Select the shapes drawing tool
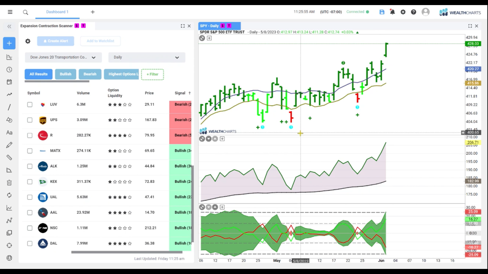This screenshot has height=274, width=488. click(x=9, y=120)
